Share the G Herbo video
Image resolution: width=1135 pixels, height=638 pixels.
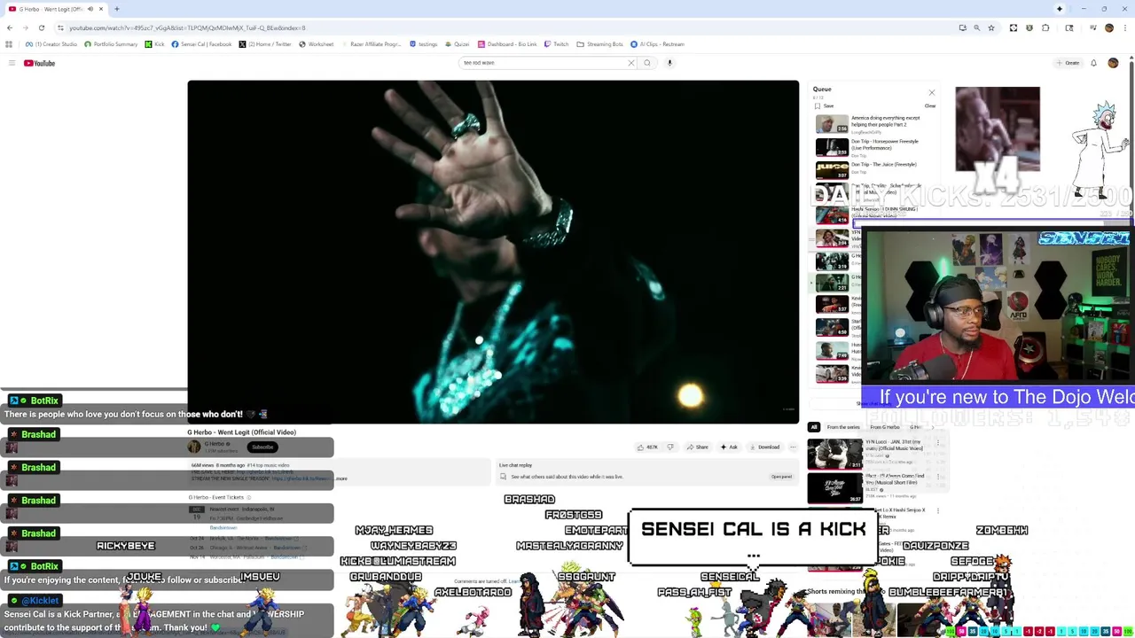click(x=698, y=447)
